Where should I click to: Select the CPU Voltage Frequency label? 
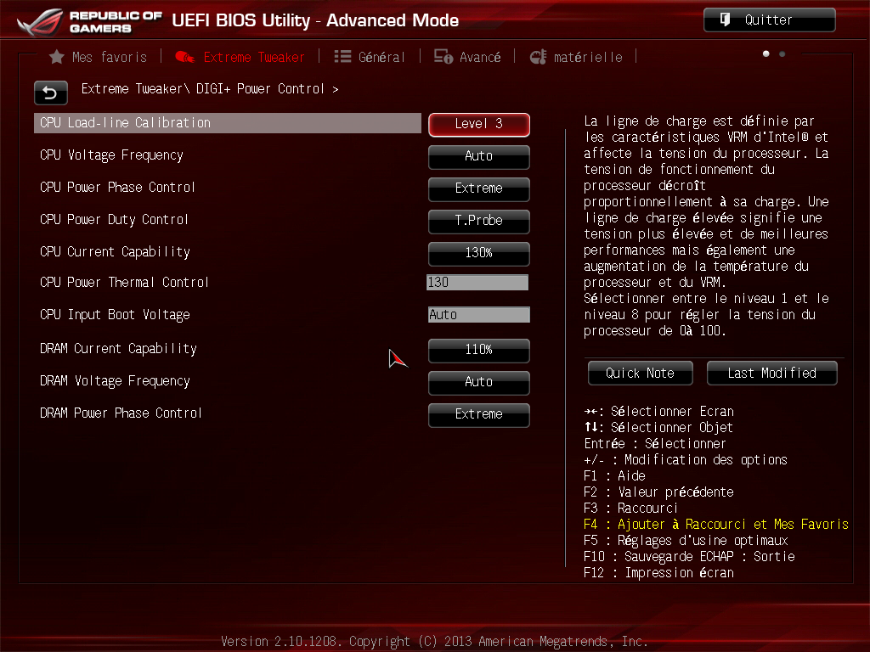pos(111,155)
